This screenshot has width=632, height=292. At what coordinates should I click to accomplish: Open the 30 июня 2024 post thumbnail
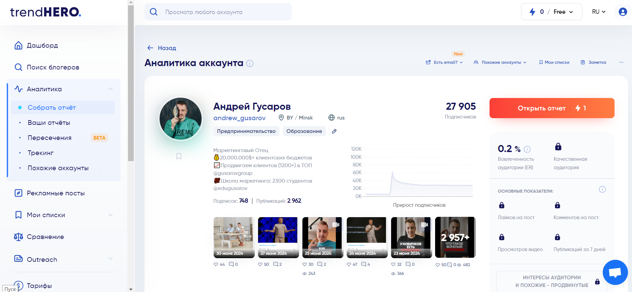[x=234, y=237]
